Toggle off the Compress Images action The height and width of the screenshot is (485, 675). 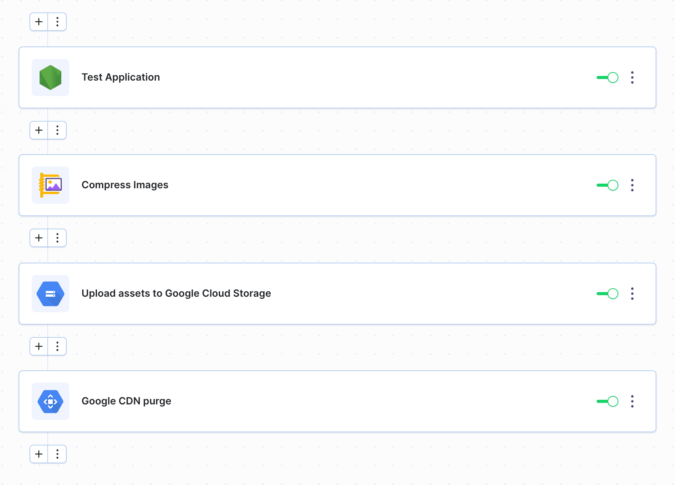pyautogui.click(x=607, y=185)
